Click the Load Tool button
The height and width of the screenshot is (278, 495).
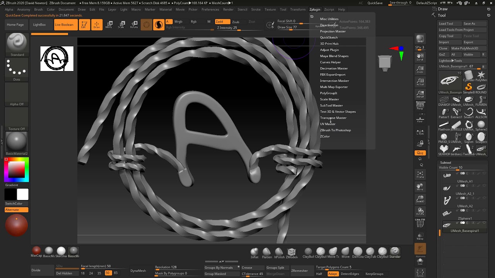[449, 24]
